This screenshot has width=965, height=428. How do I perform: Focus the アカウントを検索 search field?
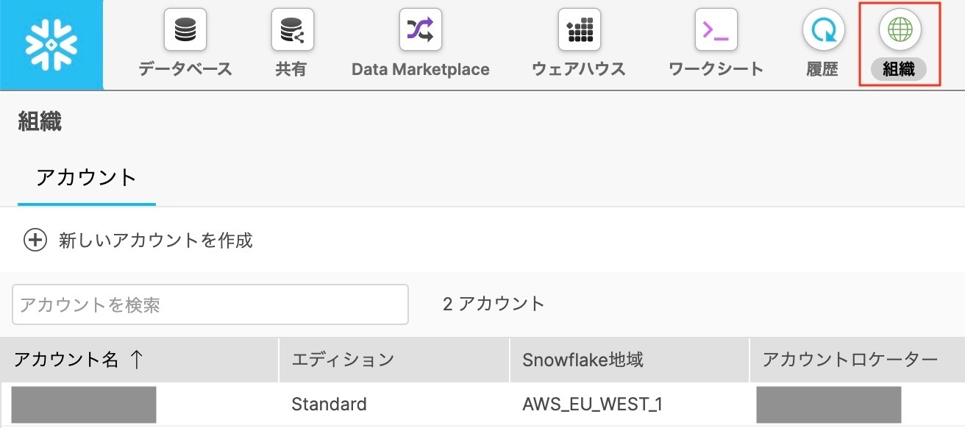(210, 304)
